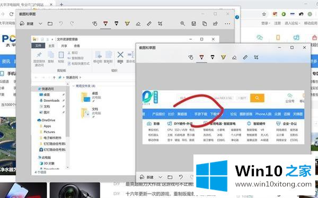
Task: Expand 新建 dropdown arrow in front window bottom bar
Action: [161, 177]
